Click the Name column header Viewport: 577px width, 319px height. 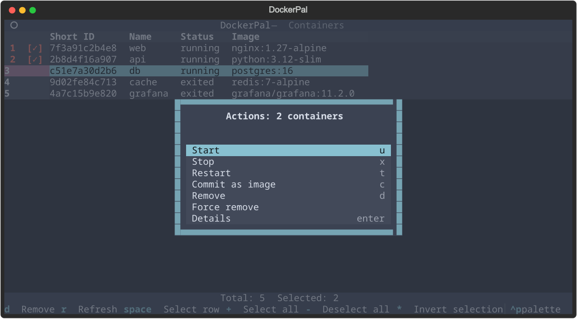click(140, 37)
